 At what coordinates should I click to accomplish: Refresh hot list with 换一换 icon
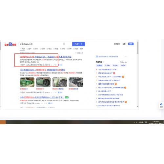click(121, 62)
